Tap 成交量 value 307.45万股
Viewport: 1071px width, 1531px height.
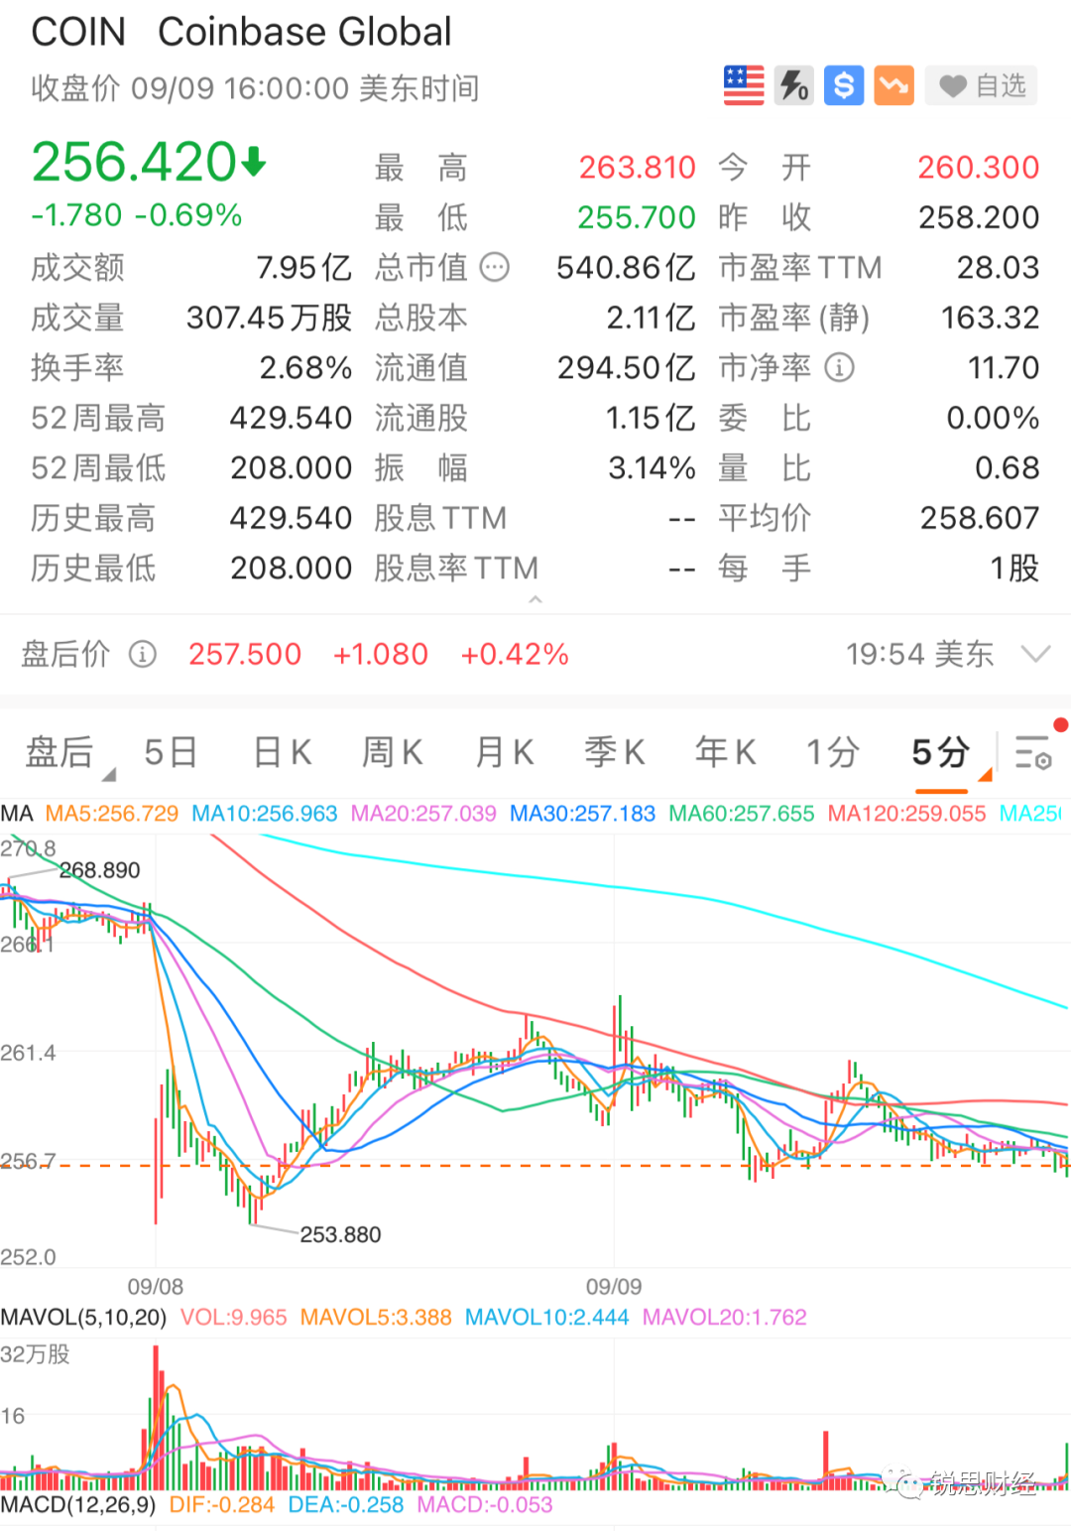coord(269,318)
